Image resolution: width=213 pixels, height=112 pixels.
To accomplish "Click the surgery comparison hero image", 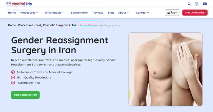I will (166, 69).
